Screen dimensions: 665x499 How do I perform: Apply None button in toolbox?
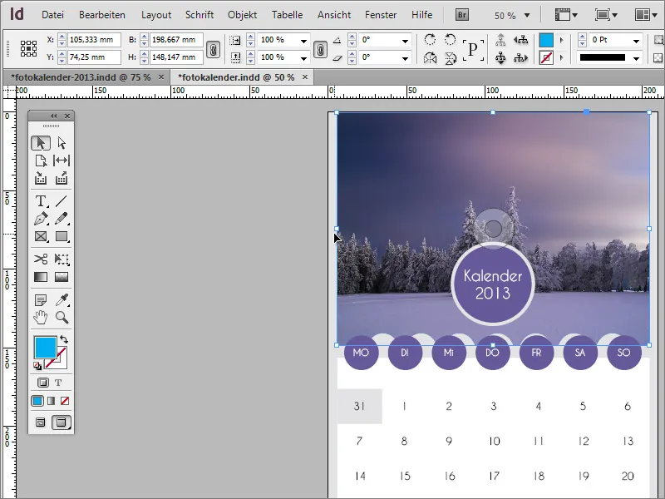65,401
